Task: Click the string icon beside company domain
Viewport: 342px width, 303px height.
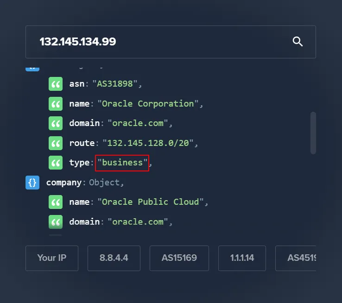Action: click(56, 222)
